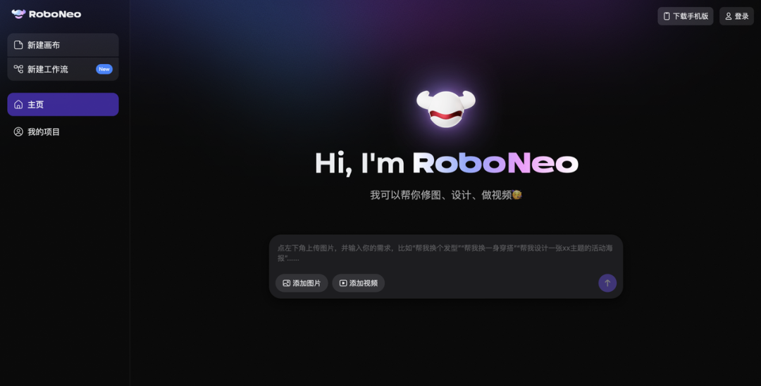
Task: Click the home icon in sidebar
Action: tap(18, 105)
